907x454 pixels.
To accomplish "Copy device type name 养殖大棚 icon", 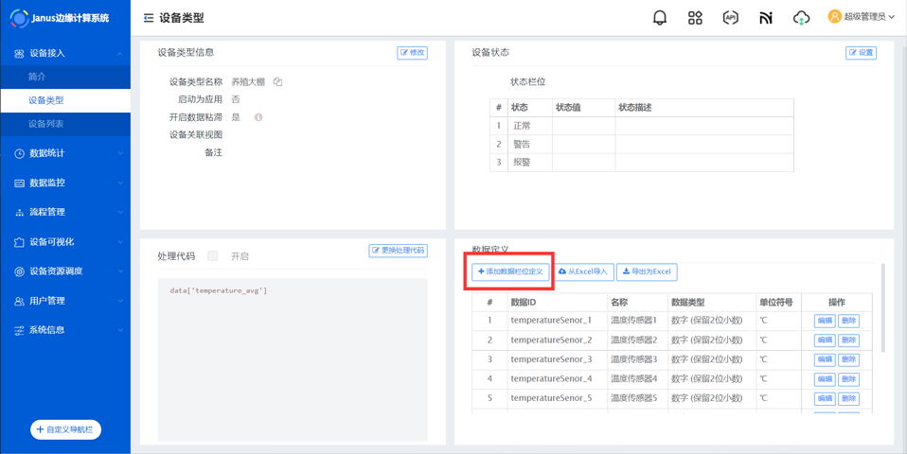I will [277, 82].
